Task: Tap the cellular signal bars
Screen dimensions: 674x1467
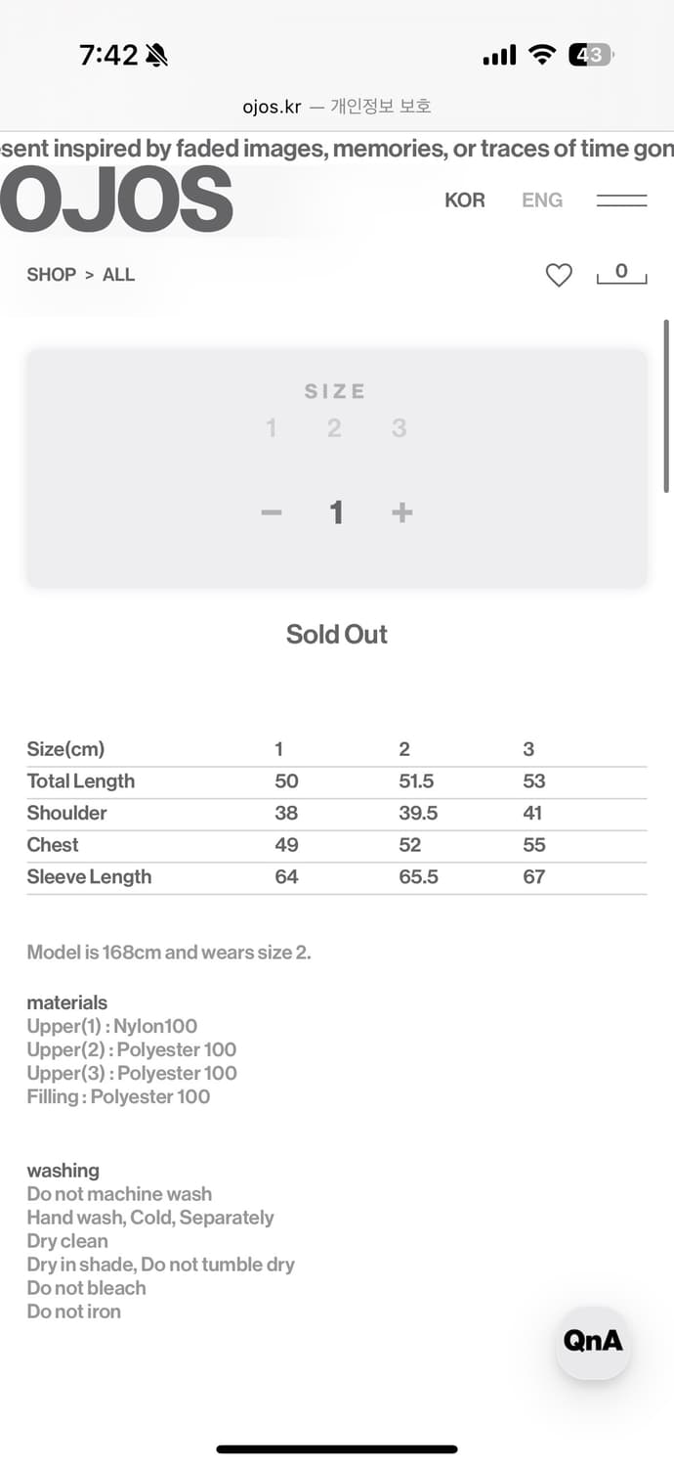Action: tap(499, 56)
